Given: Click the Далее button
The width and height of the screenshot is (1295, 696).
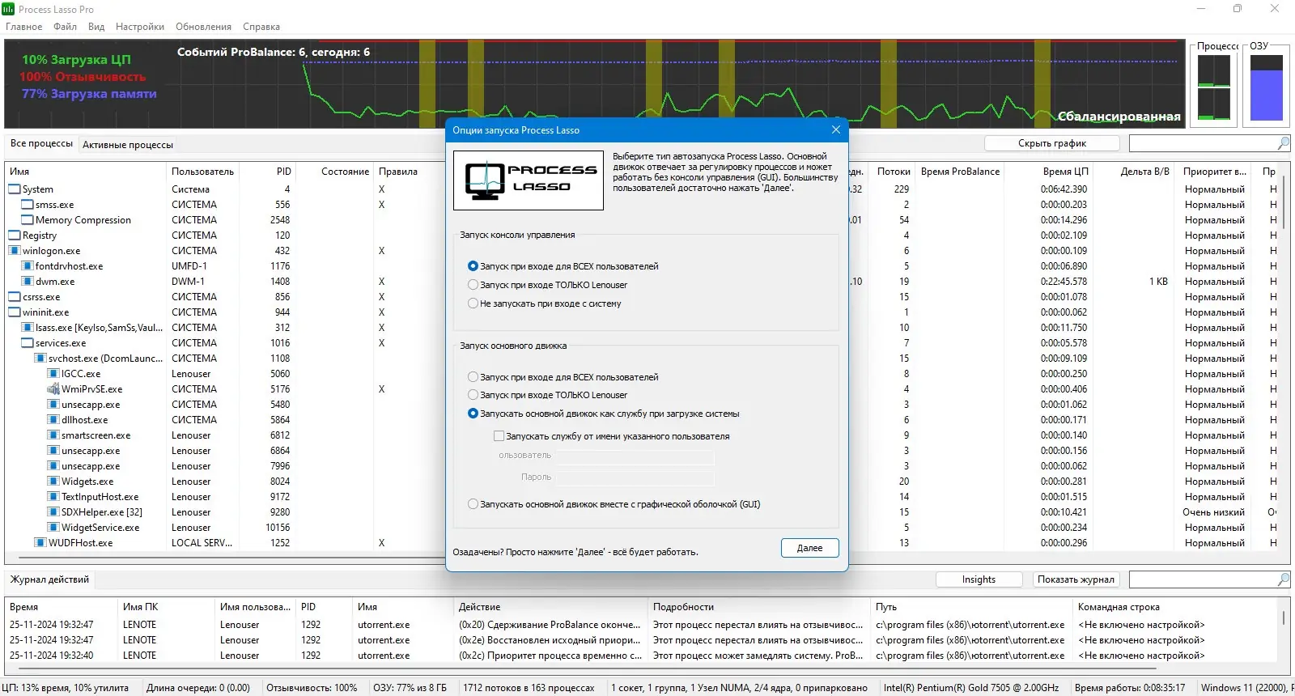Looking at the screenshot, I should click(809, 548).
